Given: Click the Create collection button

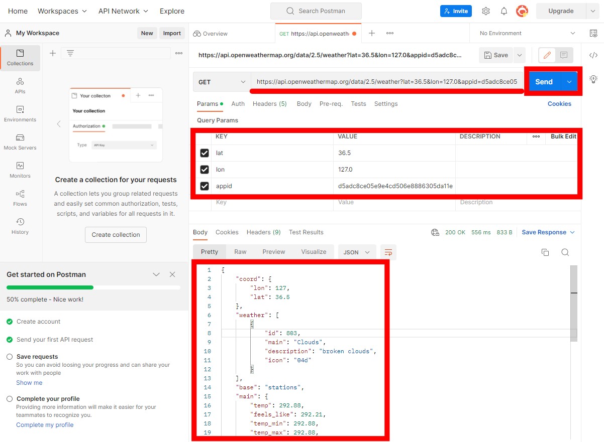Looking at the screenshot, I should click(x=116, y=235).
